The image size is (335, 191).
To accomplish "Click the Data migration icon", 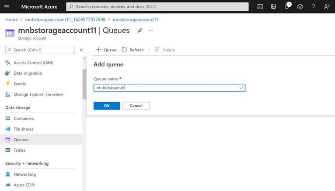I will [x=8, y=73].
